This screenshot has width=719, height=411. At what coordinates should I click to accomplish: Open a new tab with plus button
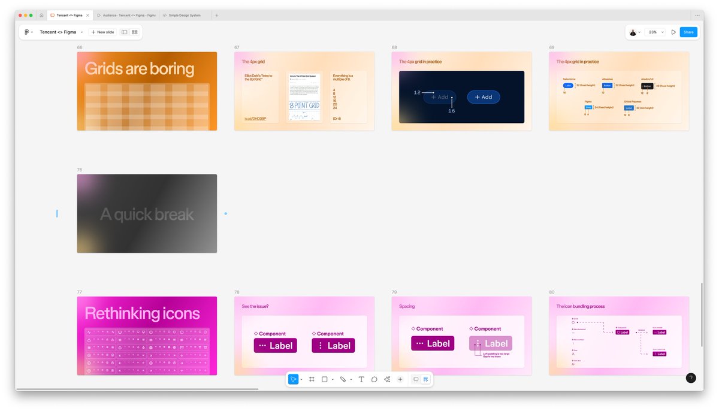tap(216, 15)
